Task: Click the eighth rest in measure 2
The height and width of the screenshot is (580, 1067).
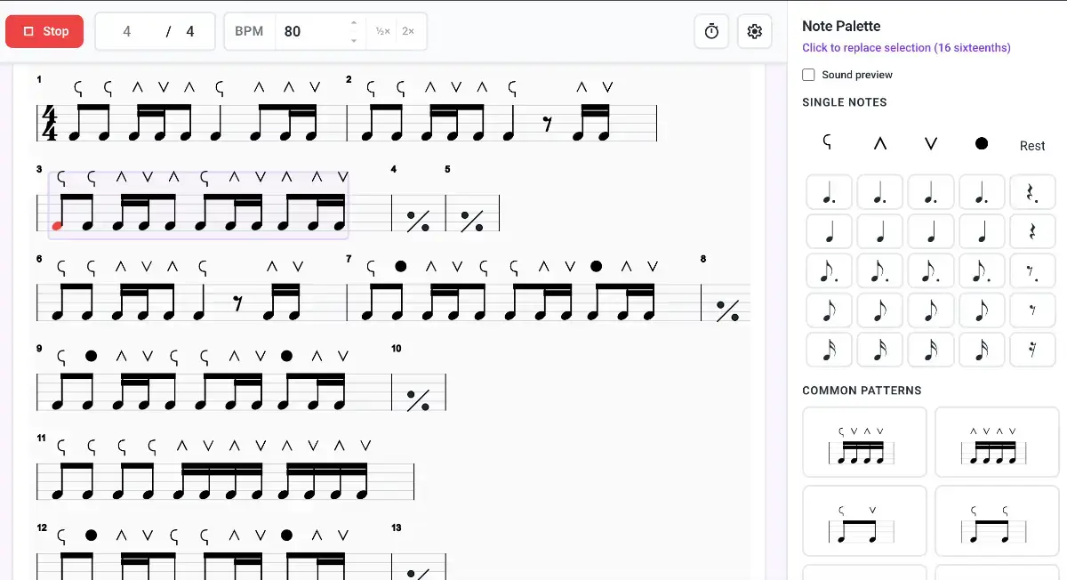Action: click(548, 125)
